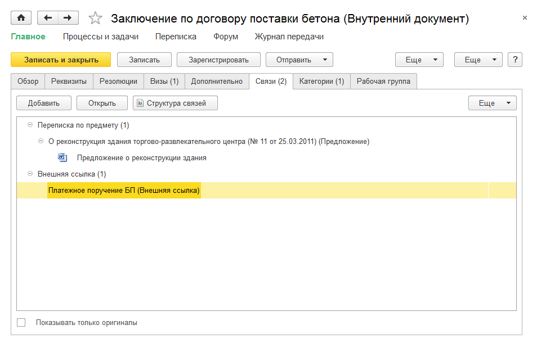Open the link structure (Структура связей) view
537x343 pixels.
pyautogui.click(x=175, y=103)
